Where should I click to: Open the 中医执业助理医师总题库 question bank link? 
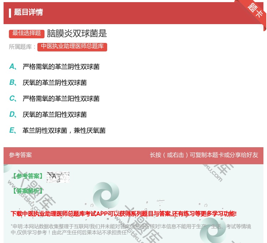72,47
